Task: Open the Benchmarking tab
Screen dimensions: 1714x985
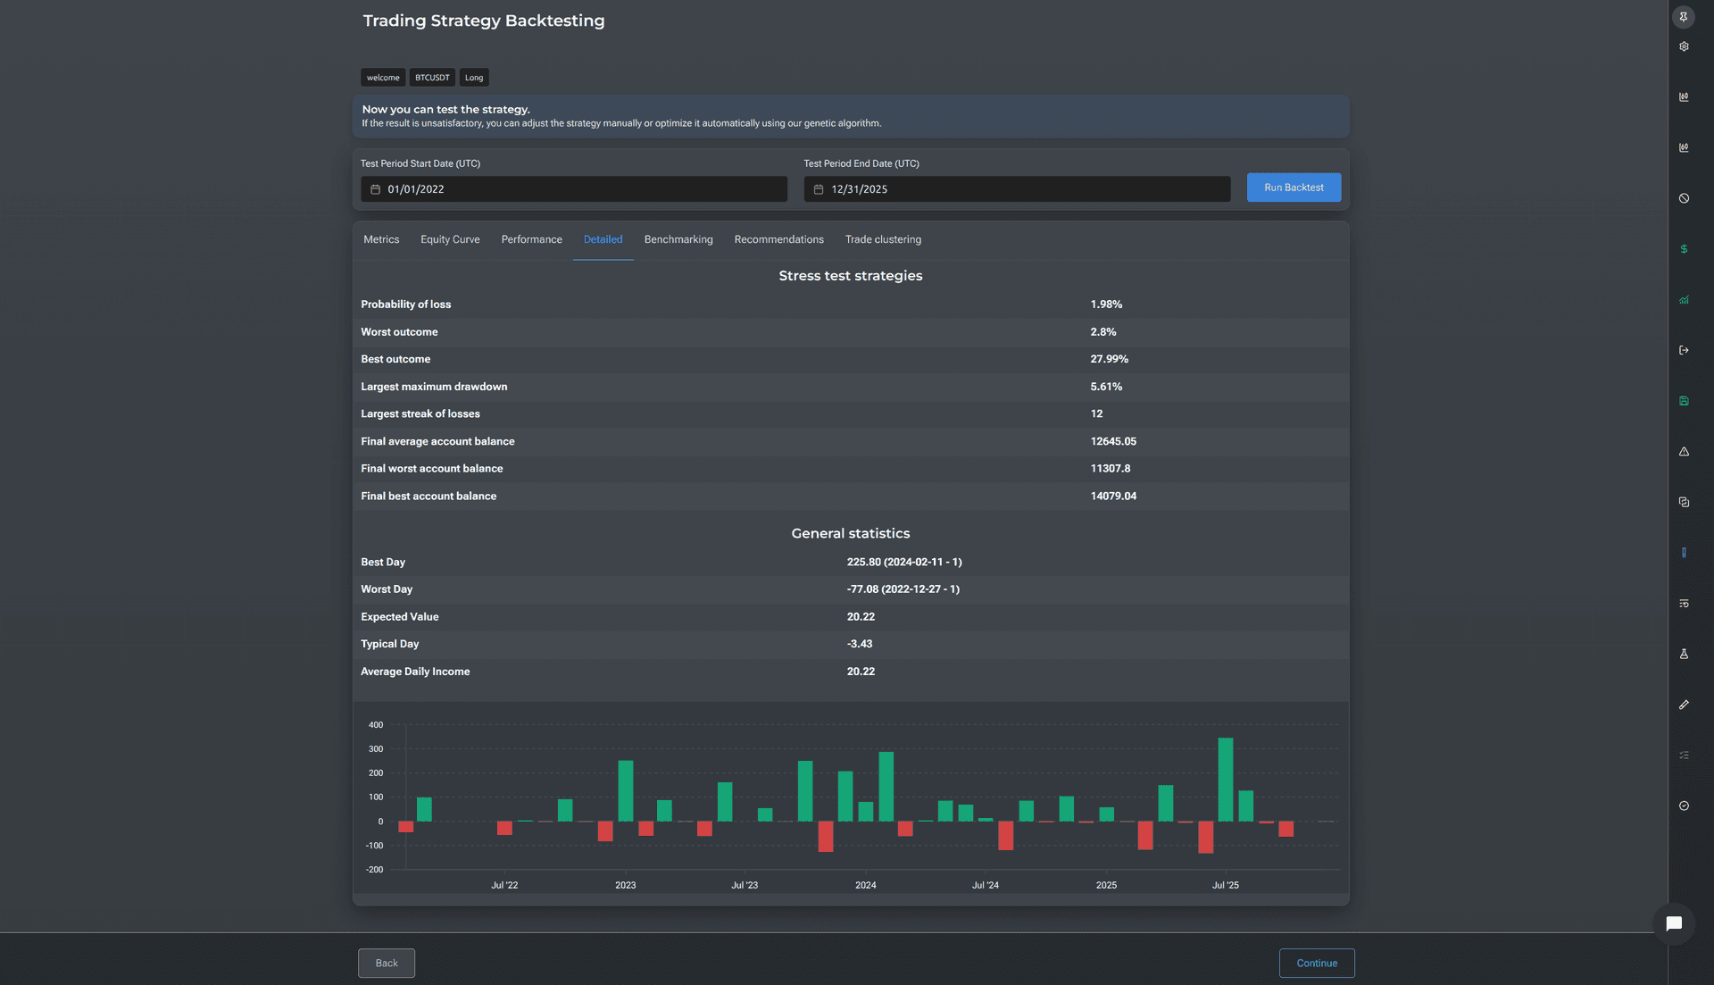Action: [x=678, y=239]
